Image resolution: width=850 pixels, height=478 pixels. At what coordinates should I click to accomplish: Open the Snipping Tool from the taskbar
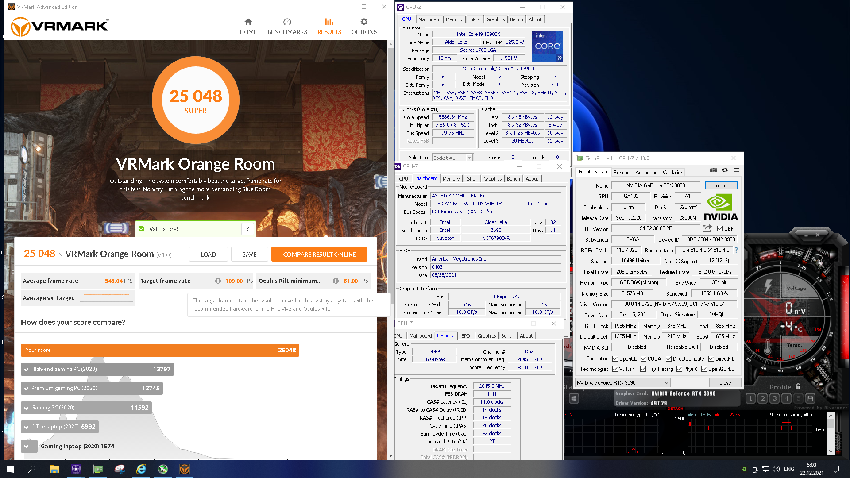pos(120,469)
